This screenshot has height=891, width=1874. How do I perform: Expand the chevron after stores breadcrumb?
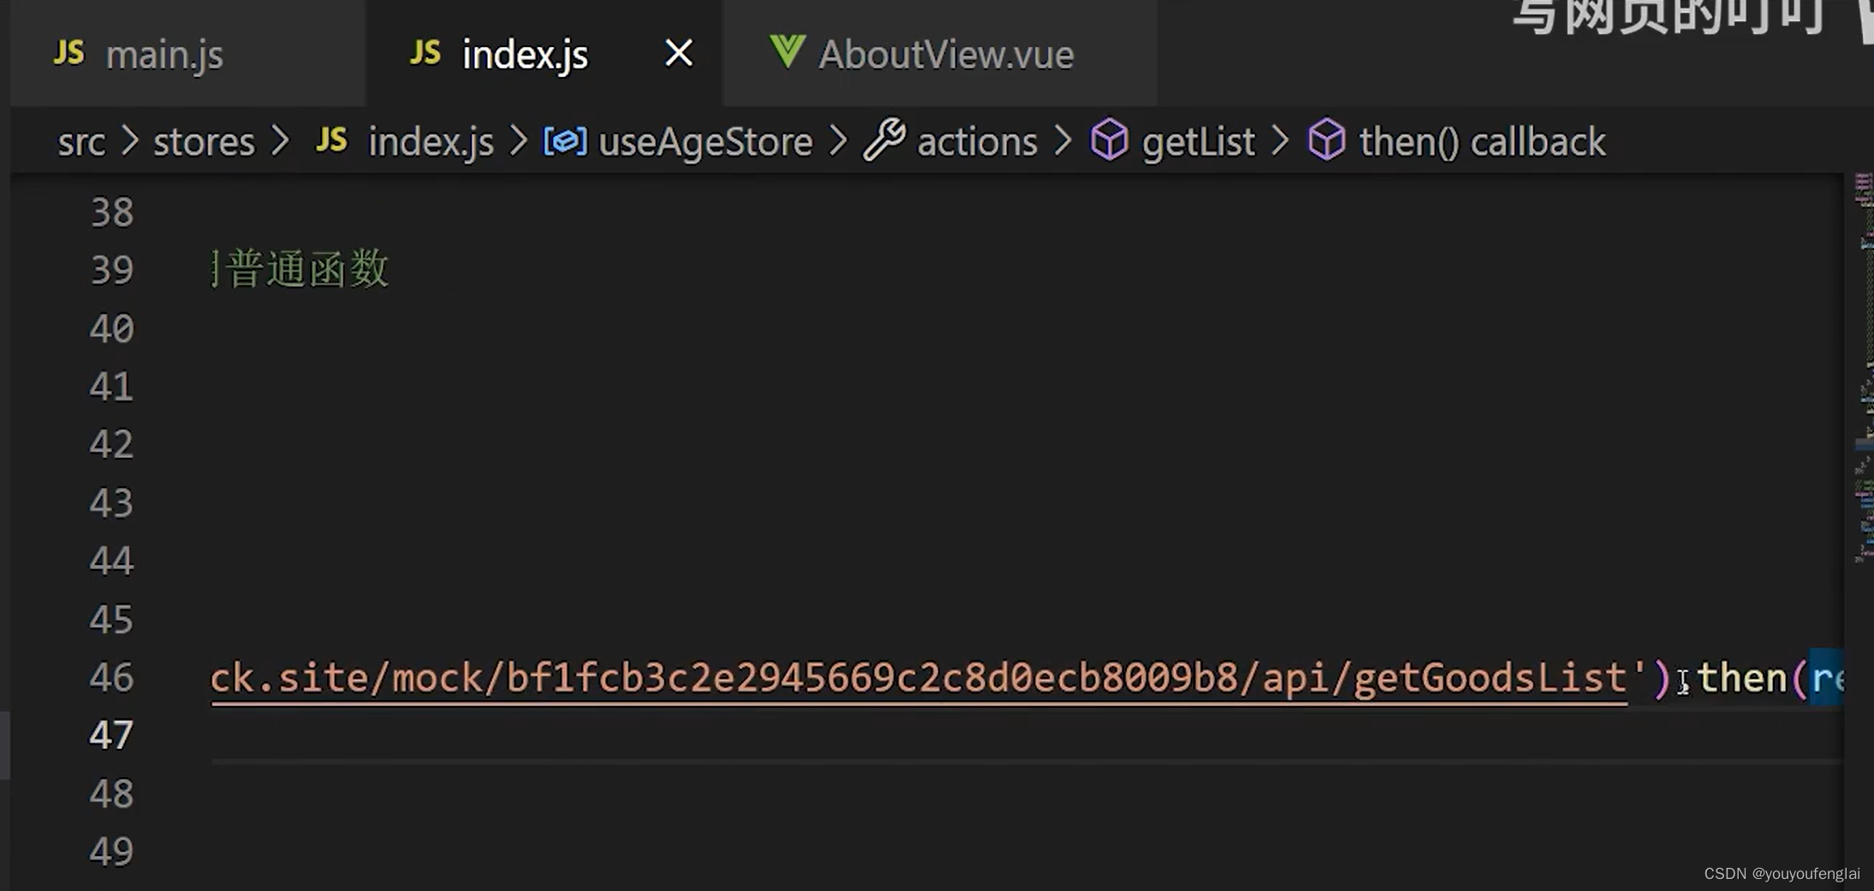click(x=280, y=140)
